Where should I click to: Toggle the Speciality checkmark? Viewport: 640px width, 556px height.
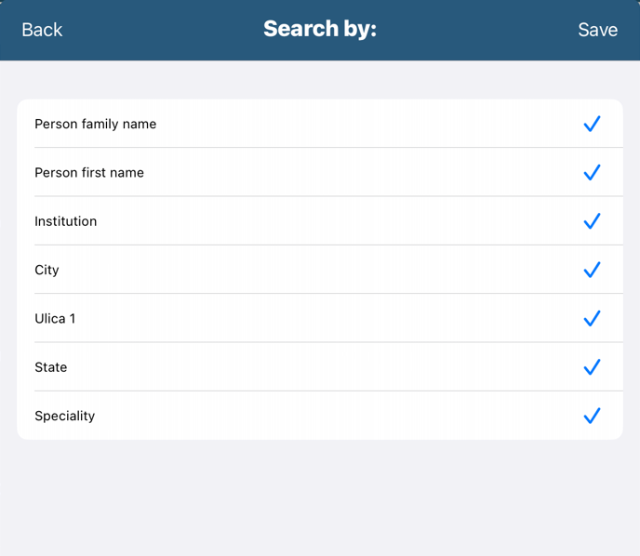tap(592, 416)
